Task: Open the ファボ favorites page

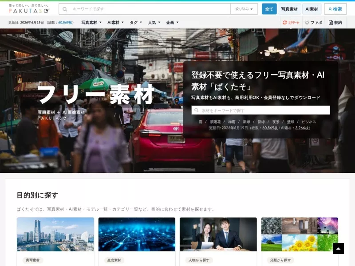Action: pyautogui.click(x=314, y=23)
